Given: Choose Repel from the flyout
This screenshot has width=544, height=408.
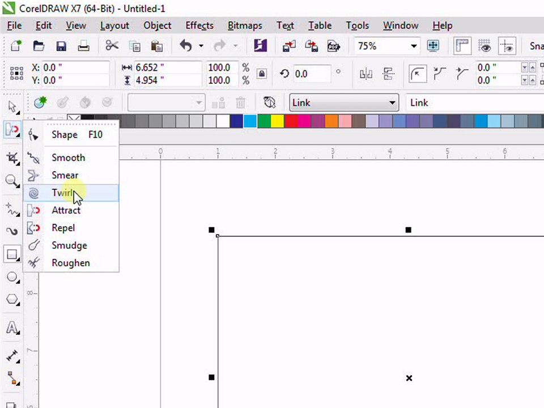Looking at the screenshot, I should [71, 228].
